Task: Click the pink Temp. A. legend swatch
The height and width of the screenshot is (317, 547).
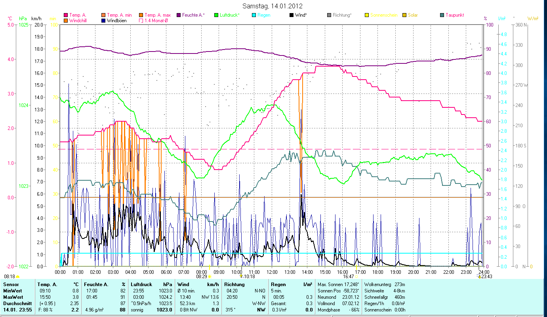Action: [66, 15]
